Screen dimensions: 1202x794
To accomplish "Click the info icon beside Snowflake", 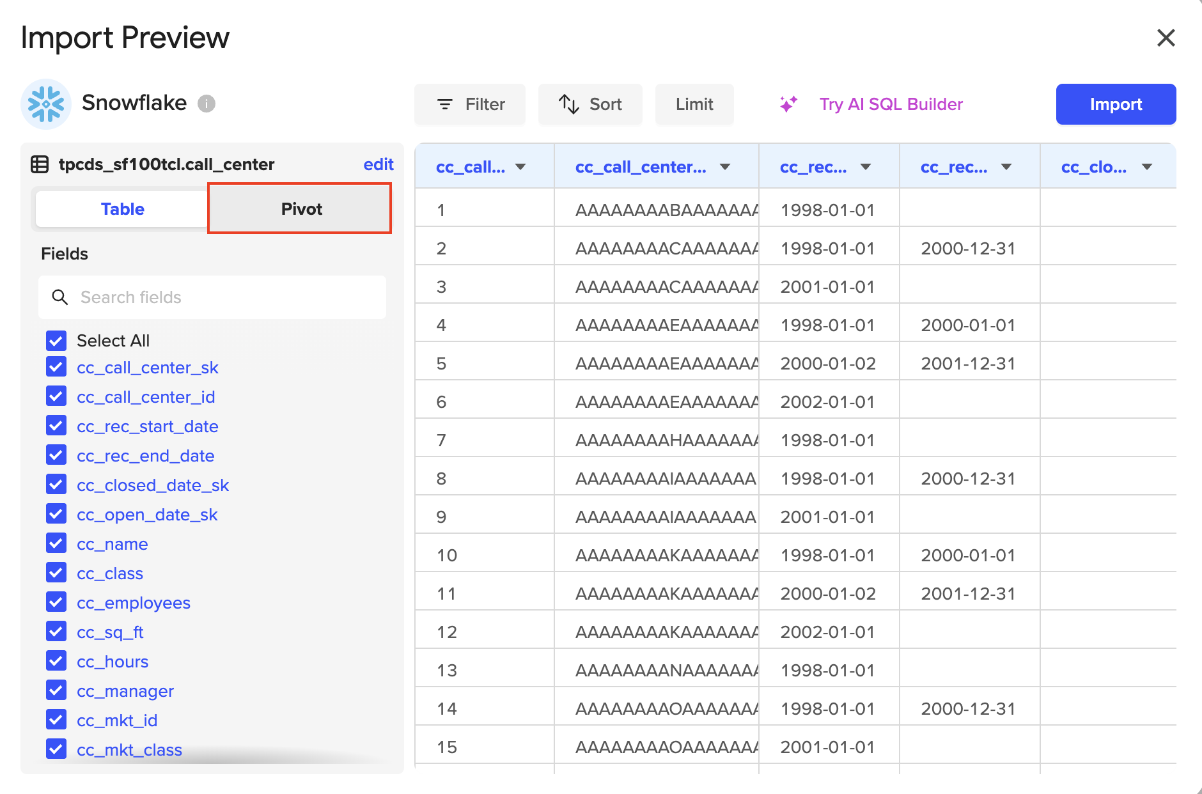I will [206, 104].
